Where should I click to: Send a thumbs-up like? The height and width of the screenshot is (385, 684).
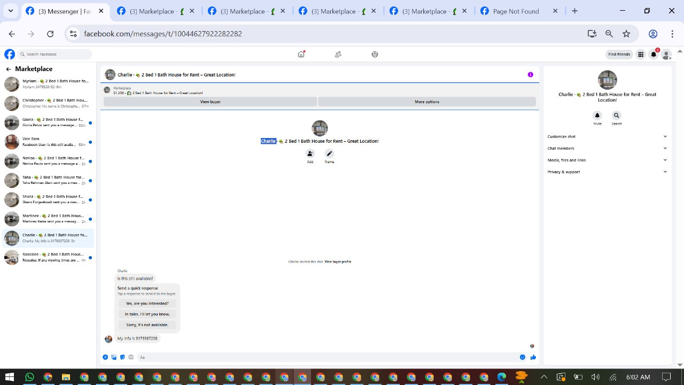(533, 357)
